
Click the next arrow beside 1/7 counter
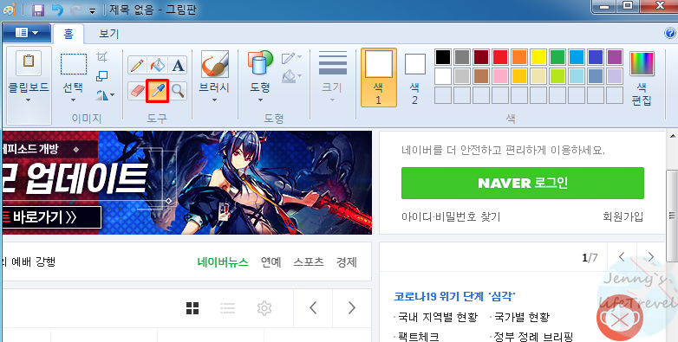(651, 257)
